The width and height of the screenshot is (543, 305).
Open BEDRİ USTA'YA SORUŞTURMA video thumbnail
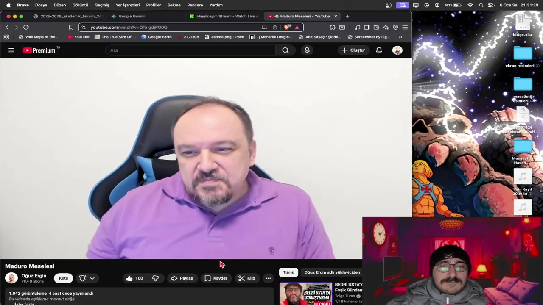pyautogui.click(x=305, y=294)
